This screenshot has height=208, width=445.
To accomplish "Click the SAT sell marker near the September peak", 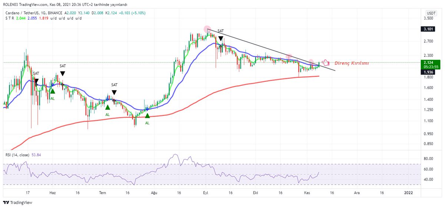I will (x=221, y=38).
